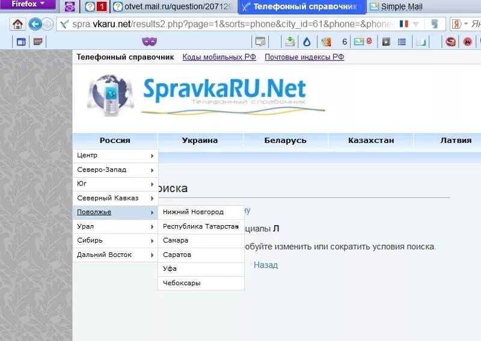Viewport: 481px width, 341px height.
Task: Open the Россия menu
Action: pos(115,140)
